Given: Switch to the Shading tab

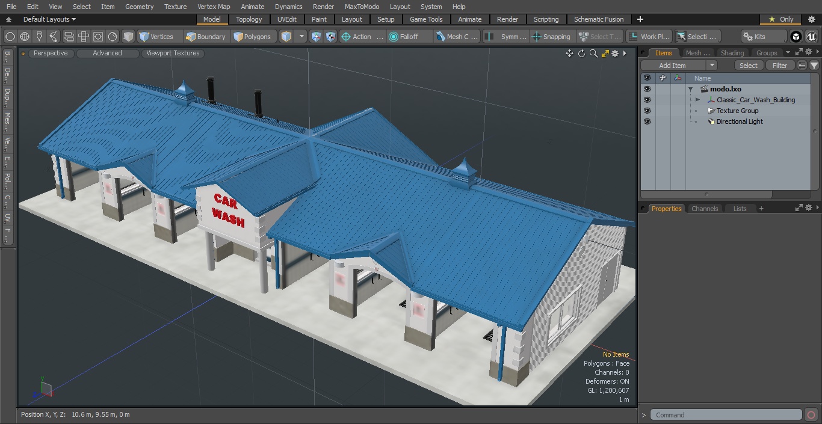Looking at the screenshot, I should pos(732,52).
